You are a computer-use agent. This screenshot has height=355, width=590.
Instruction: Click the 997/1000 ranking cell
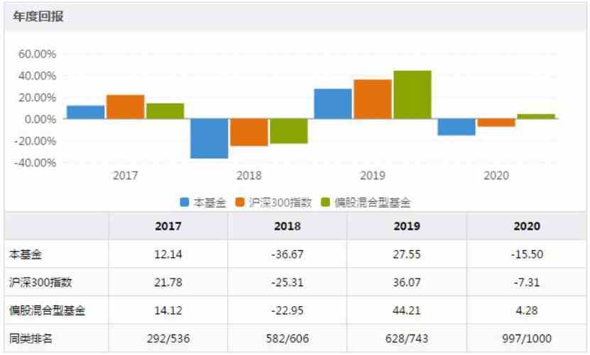point(527,339)
